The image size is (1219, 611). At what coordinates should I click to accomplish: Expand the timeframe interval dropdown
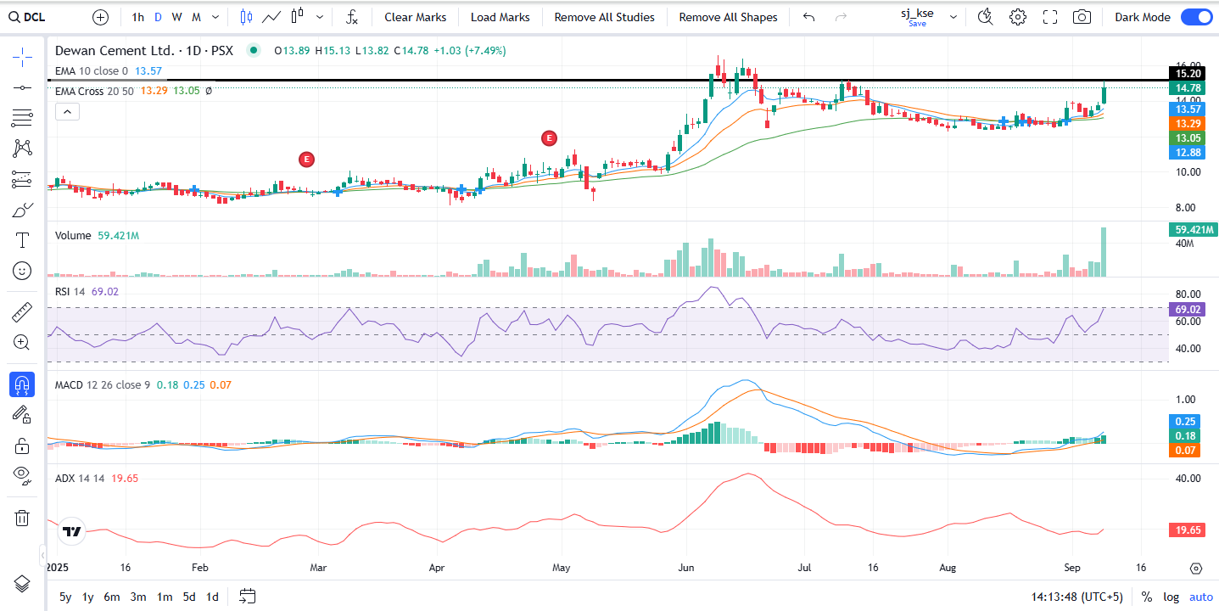click(x=215, y=17)
